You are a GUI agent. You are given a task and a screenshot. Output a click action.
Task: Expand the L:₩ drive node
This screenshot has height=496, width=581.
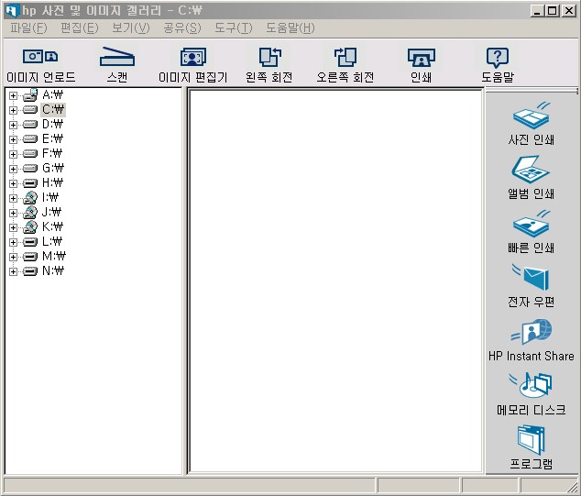coord(13,242)
